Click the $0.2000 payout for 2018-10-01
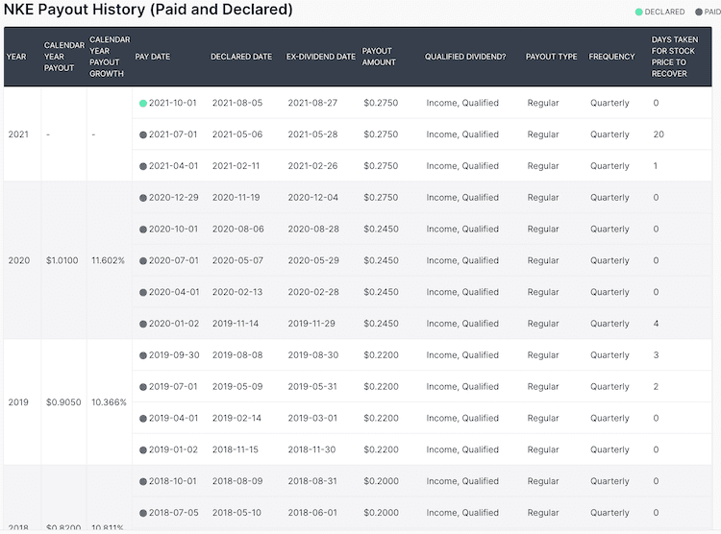Image resolution: width=721 pixels, height=534 pixels. pos(382,481)
